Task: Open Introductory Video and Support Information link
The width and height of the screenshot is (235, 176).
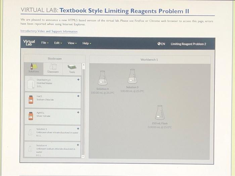Action: point(49,31)
